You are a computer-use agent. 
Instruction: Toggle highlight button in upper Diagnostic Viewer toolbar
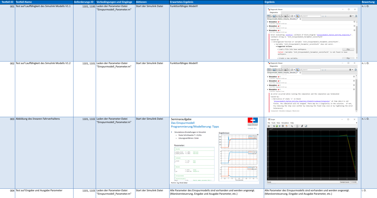tap(298, 16)
